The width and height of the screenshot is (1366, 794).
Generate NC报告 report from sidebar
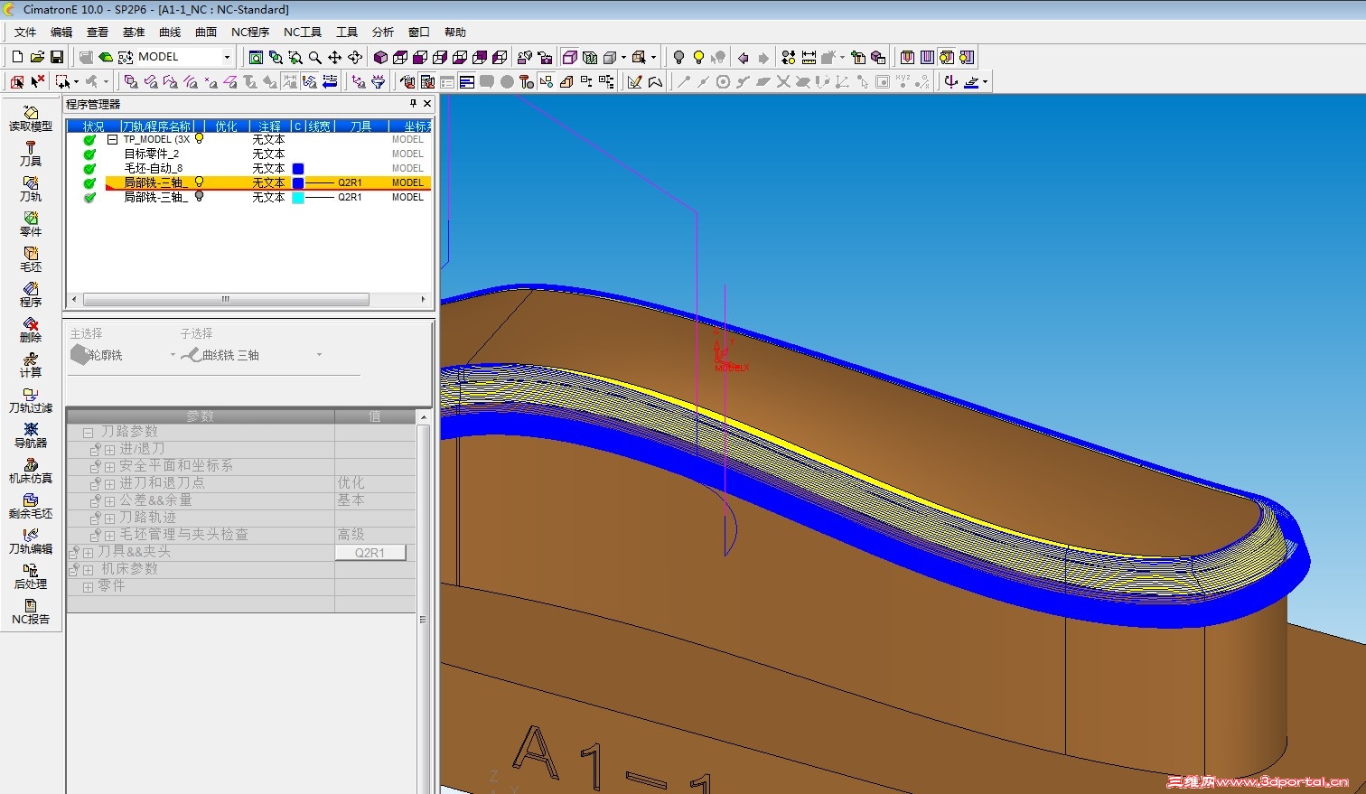coord(30,611)
